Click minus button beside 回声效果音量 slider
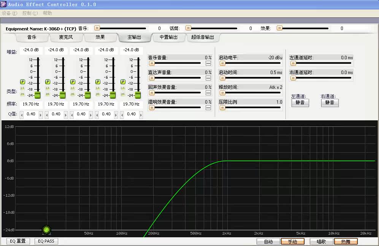 click(208, 93)
